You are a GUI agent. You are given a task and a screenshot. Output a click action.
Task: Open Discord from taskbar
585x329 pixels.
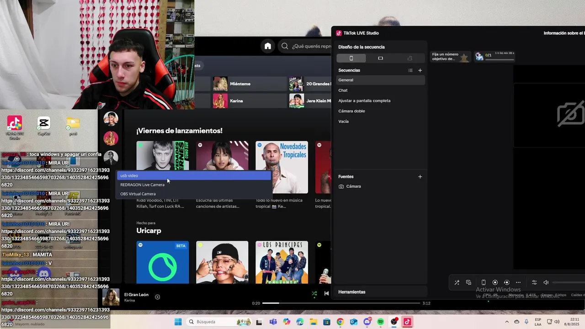(x=367, y=322)
